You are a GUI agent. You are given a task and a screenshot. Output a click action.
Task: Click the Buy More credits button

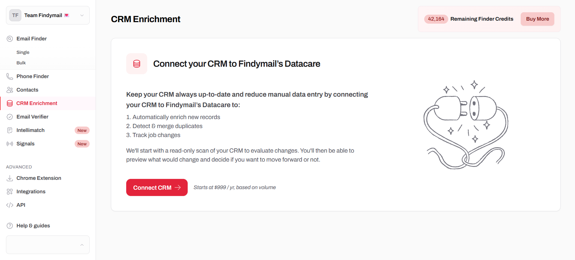coord(537,19)
